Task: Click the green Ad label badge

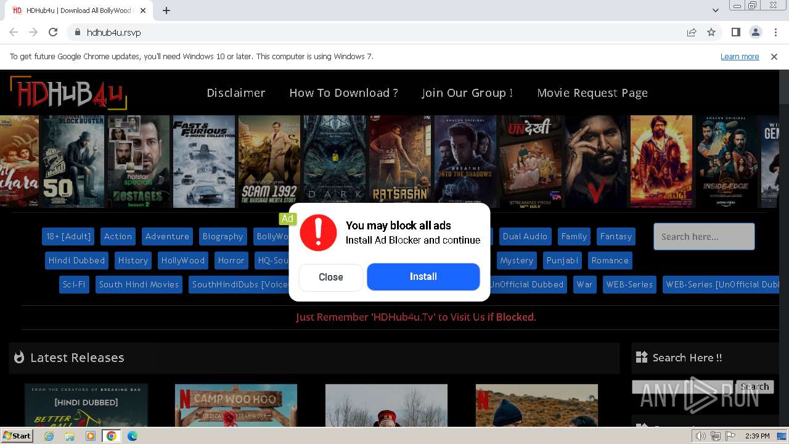Action: 287,218
